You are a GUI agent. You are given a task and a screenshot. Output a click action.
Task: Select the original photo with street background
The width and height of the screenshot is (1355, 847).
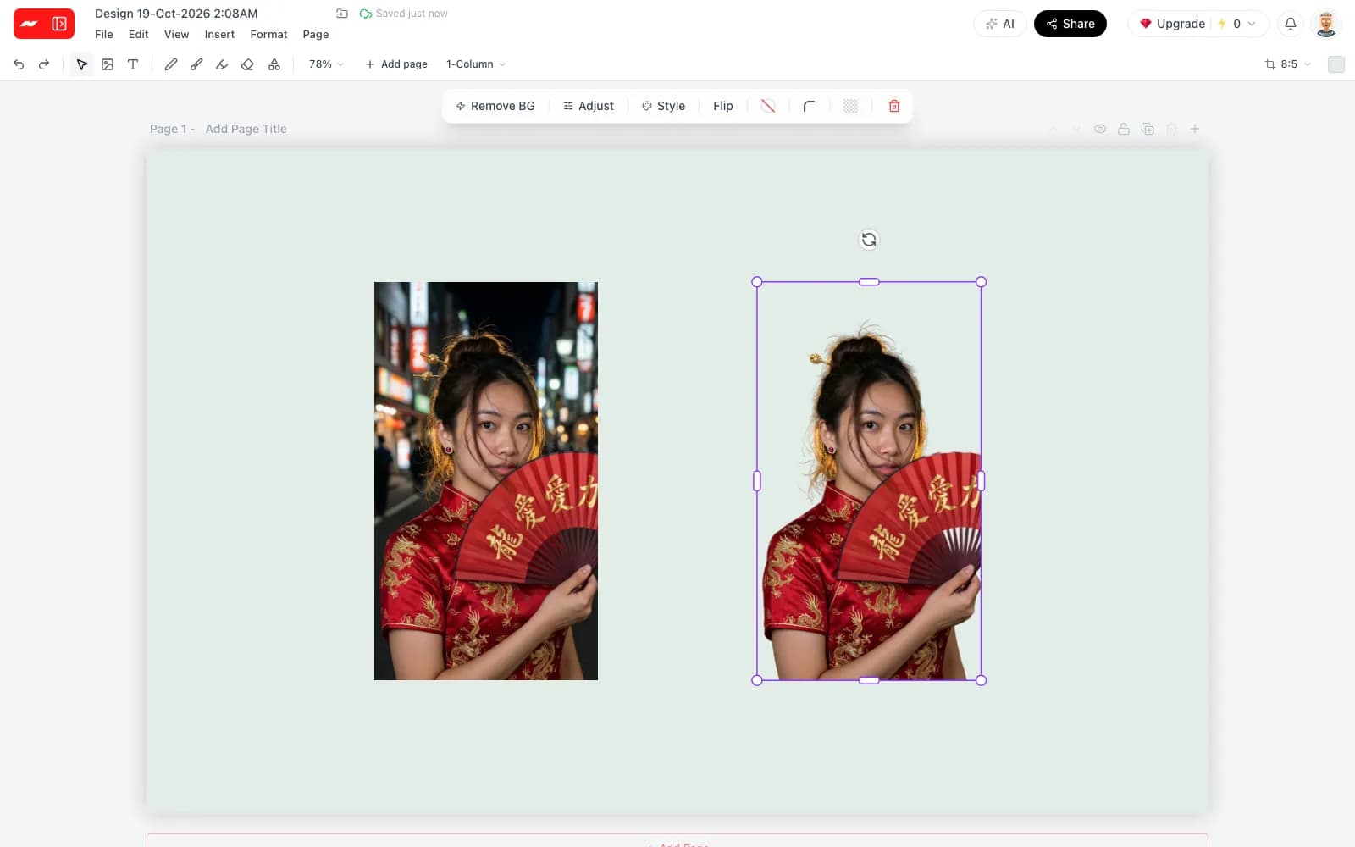486,481
